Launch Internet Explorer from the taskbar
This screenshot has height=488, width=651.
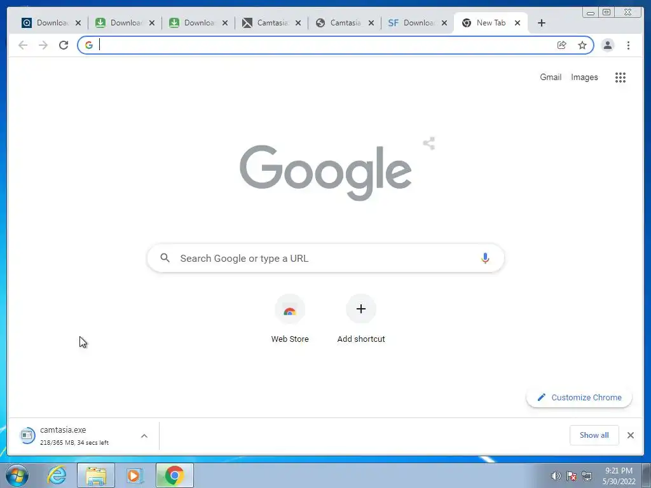57,475
